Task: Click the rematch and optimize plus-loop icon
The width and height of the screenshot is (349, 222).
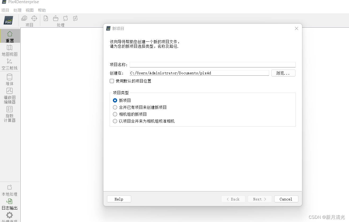Action: click(x=75, y=18)
